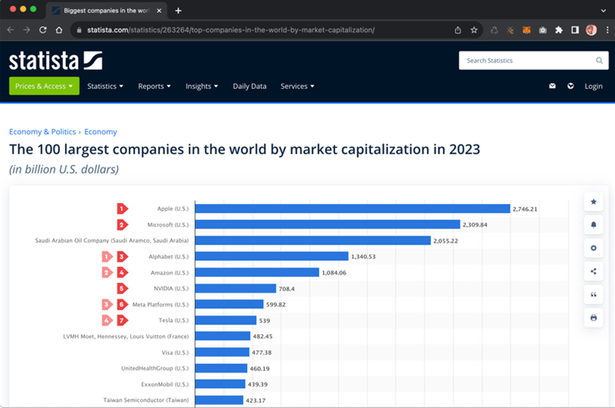Image resolution: width=615 pixels, height=408 pixels.
Task: Click the browser address bar URL
Action: click(x=231, y=29)
